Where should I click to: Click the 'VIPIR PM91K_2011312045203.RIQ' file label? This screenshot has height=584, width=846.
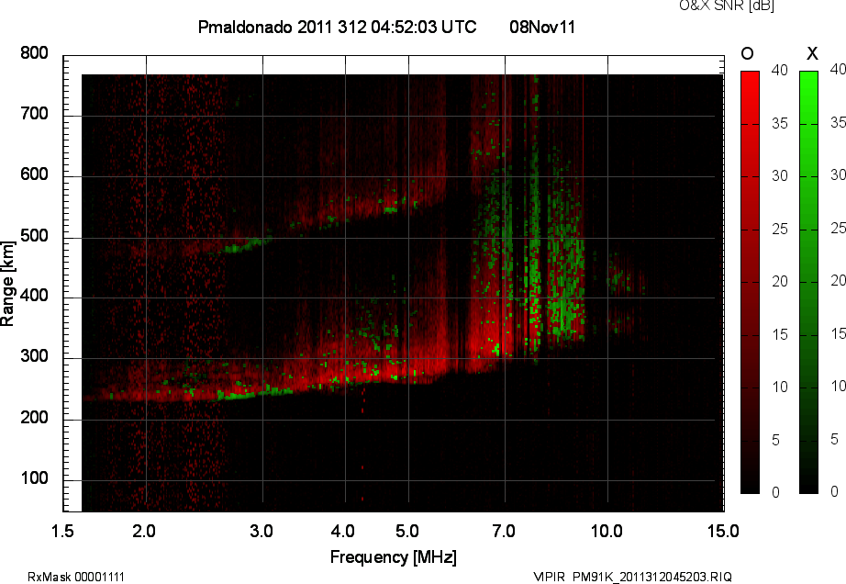[632, 577]
